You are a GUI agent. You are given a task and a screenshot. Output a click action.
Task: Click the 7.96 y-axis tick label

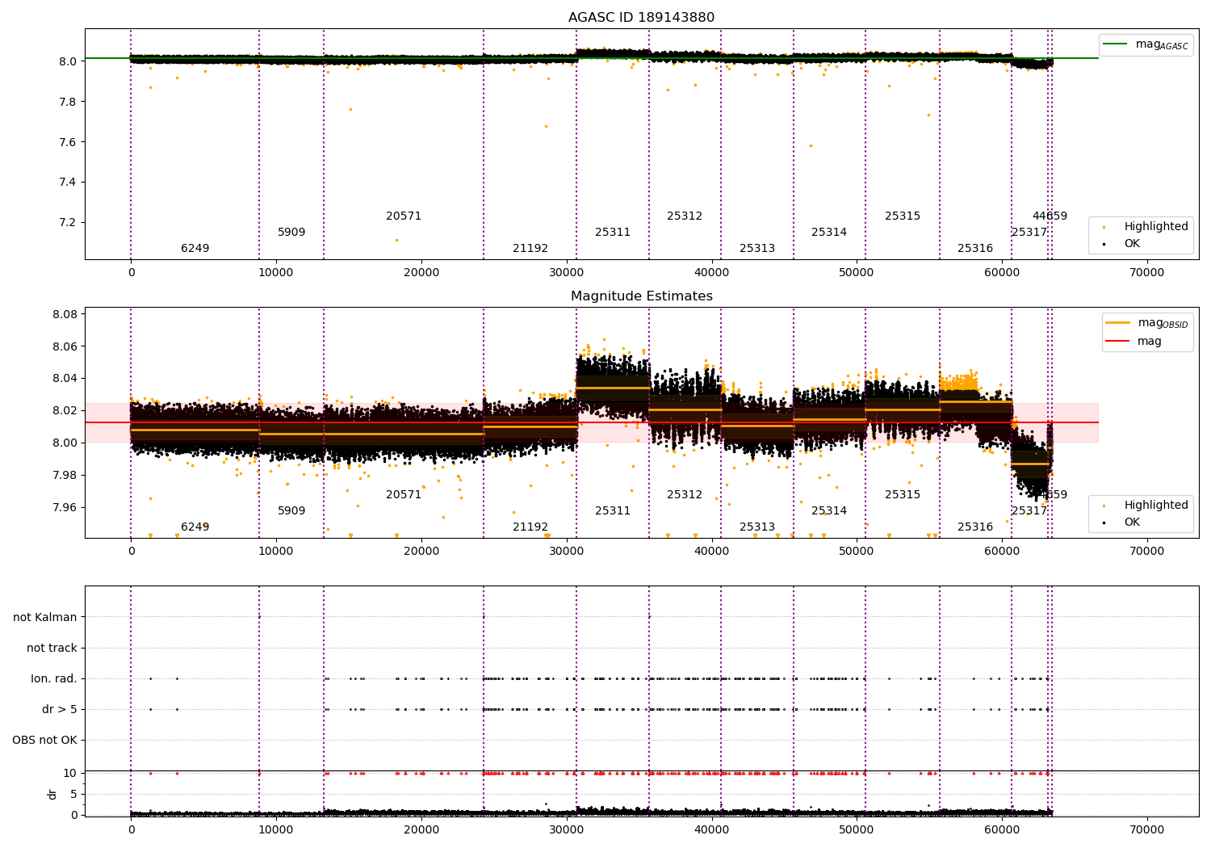[x=64, y=507]
